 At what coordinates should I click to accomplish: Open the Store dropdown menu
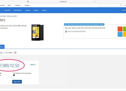tap(10, 5)
